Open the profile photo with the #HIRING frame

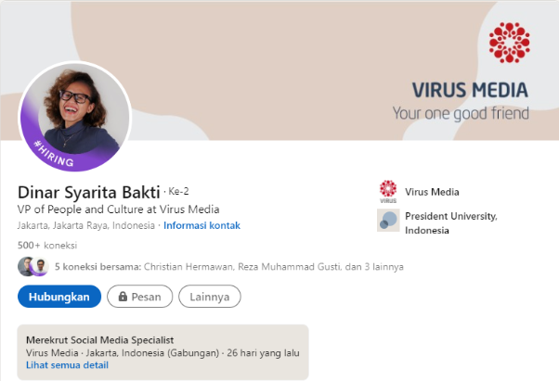click(75, 116)
